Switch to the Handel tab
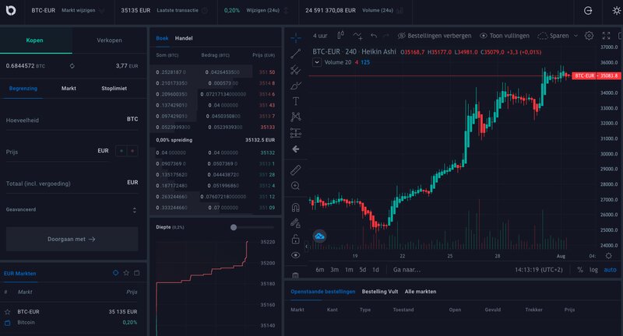Viewport: 623px width, 336px height. 184,38
